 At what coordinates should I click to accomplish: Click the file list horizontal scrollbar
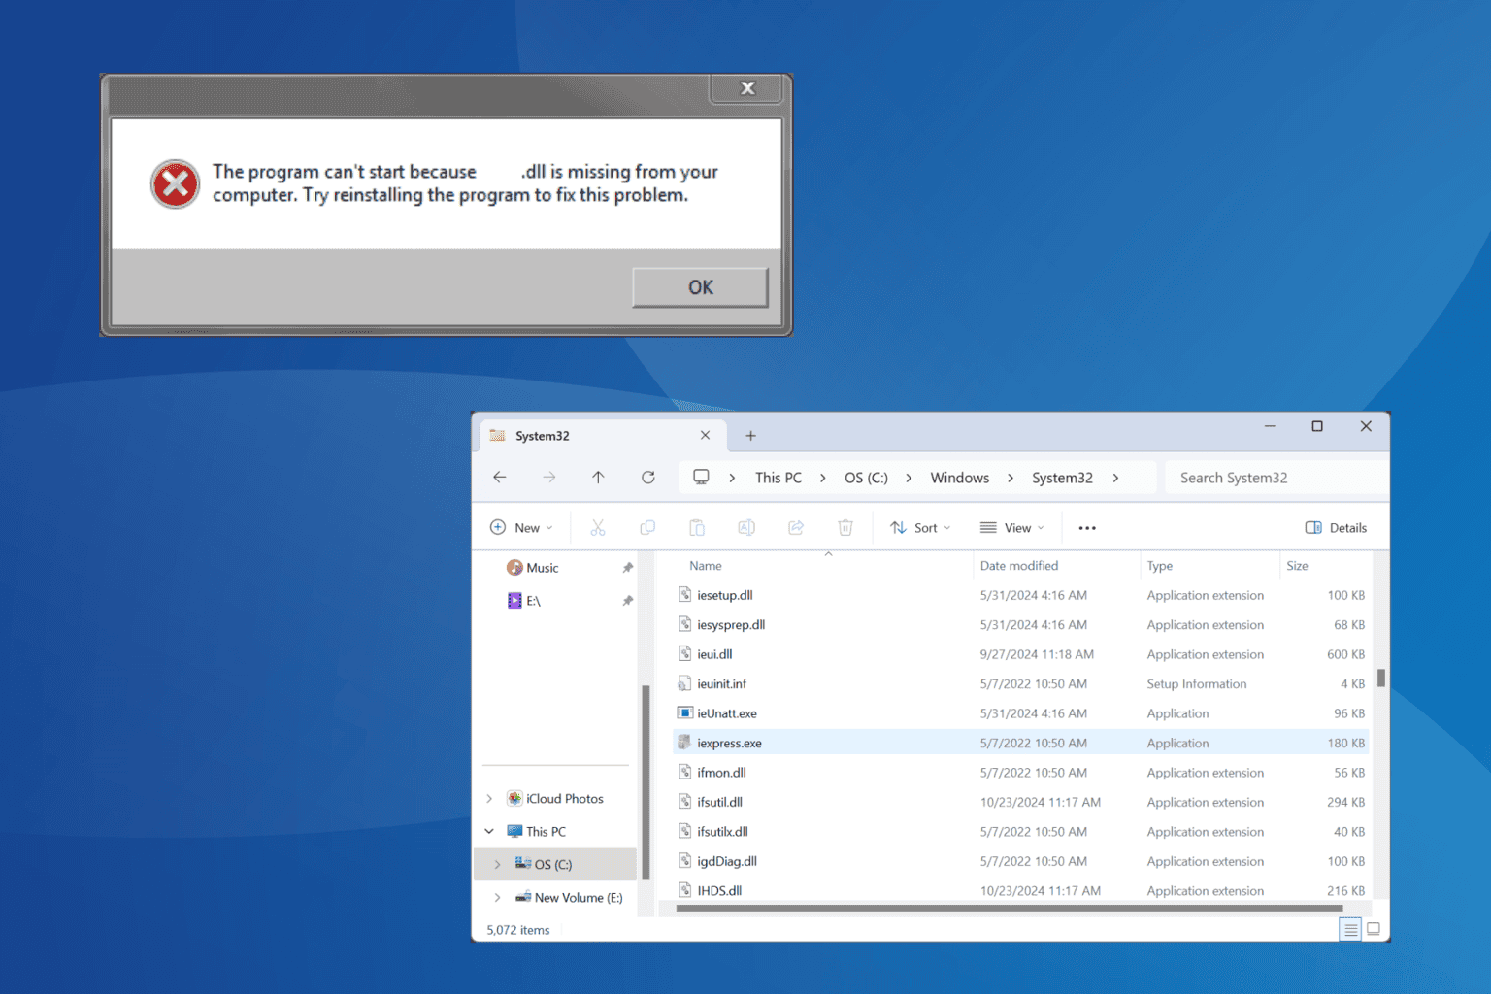coord(1010,910)
